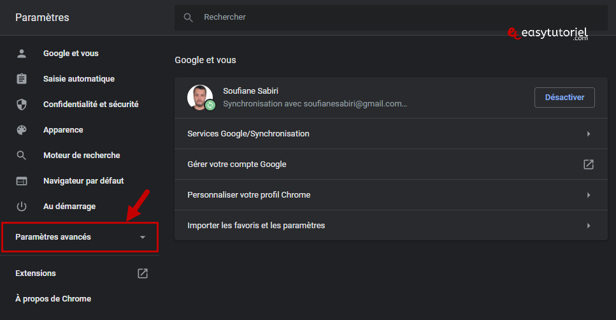Go to Confidentialité et sécurité section

click(x=90, y=104)
